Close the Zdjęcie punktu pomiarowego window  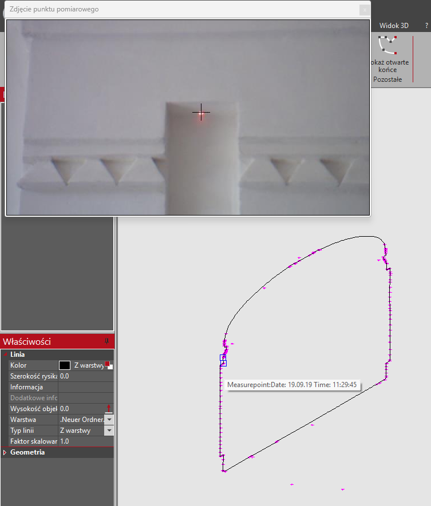pyautogui.click(x=363, y=10)
